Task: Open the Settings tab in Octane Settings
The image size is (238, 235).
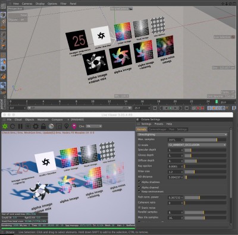Action: [x=182, y=129]
